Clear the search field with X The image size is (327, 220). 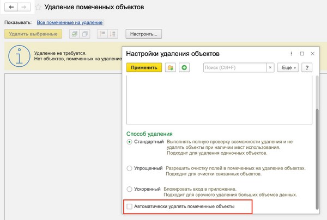click(270, 68)
